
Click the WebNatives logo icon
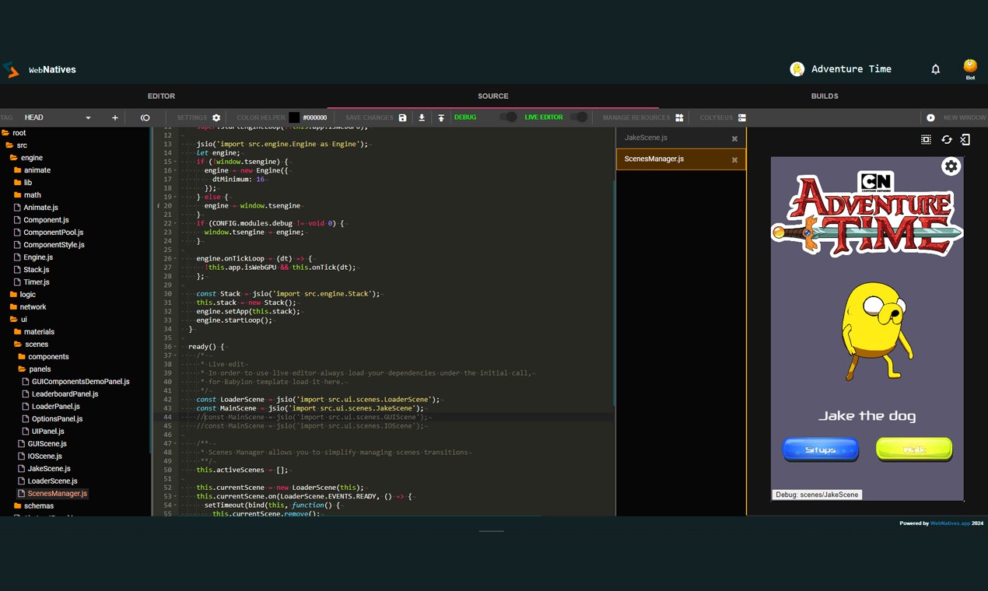pos(11,70)
